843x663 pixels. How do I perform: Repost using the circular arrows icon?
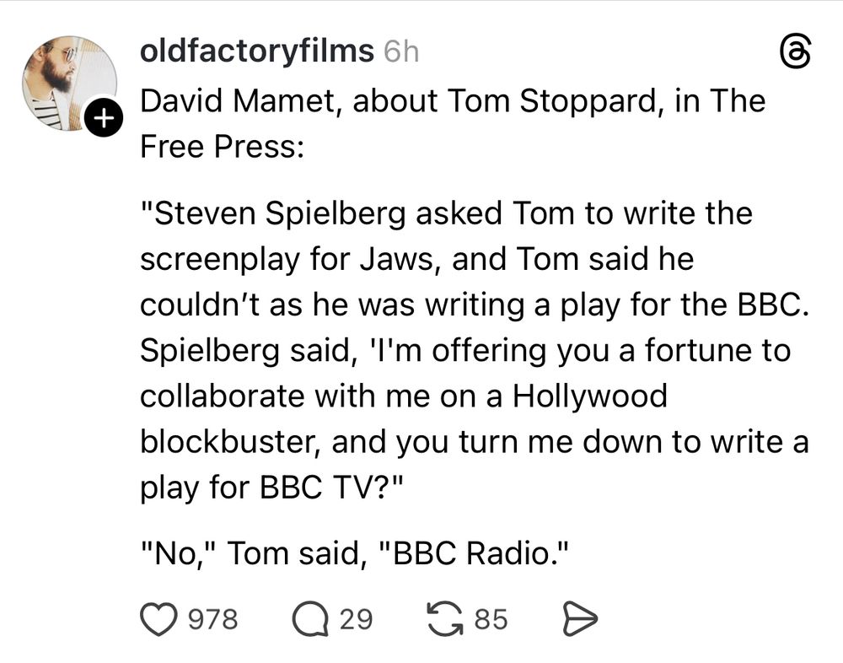444,619
